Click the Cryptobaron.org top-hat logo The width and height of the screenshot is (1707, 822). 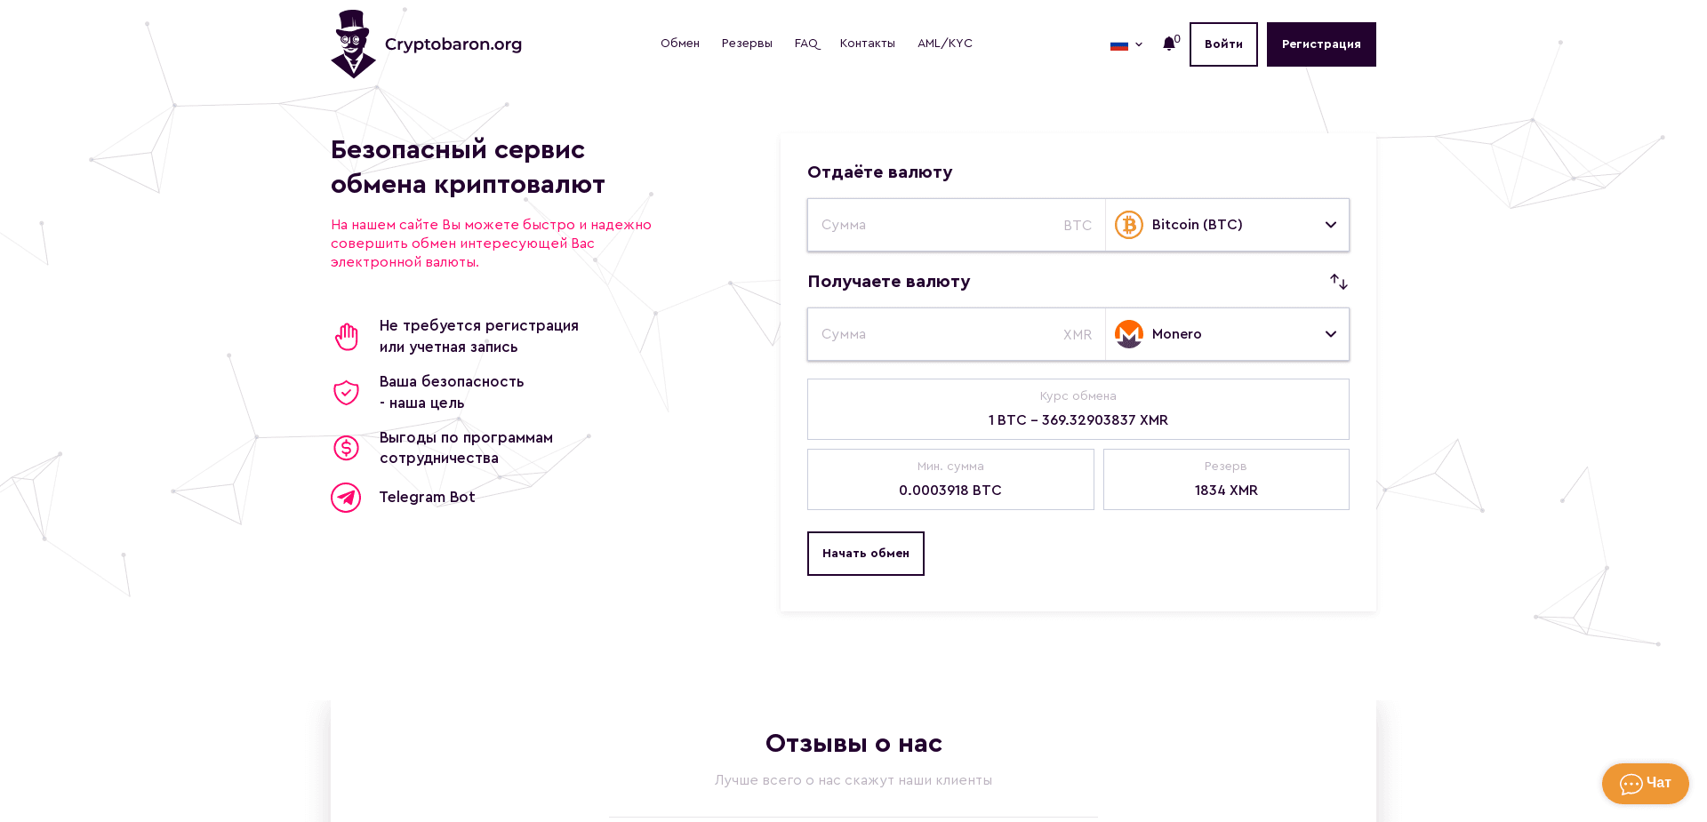pyautogui.click(x=353, y=43)
